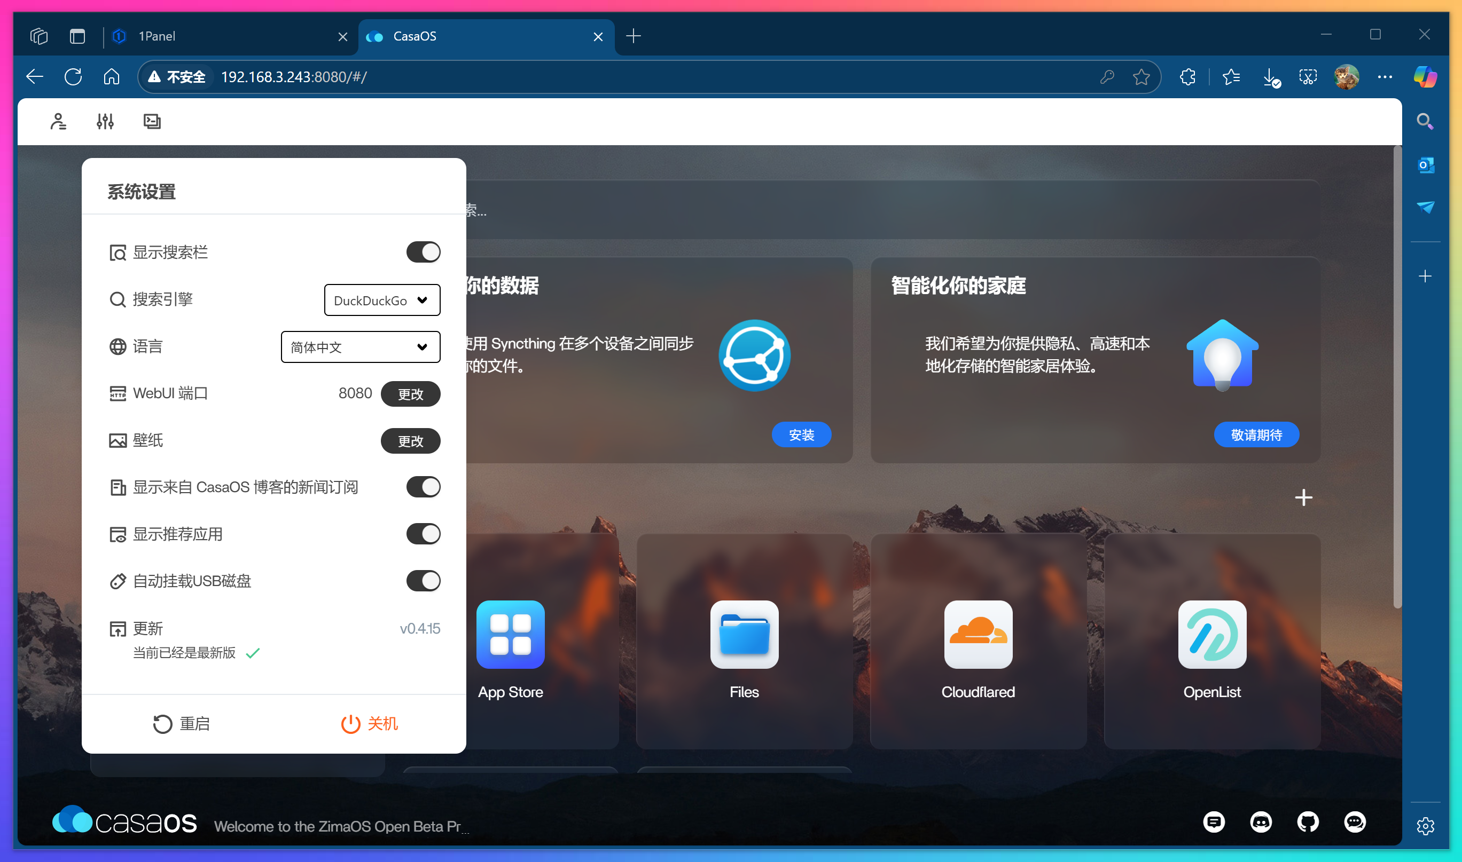
Task: Open the DuckDuckGo search engine dropdown
Action: 382,300
